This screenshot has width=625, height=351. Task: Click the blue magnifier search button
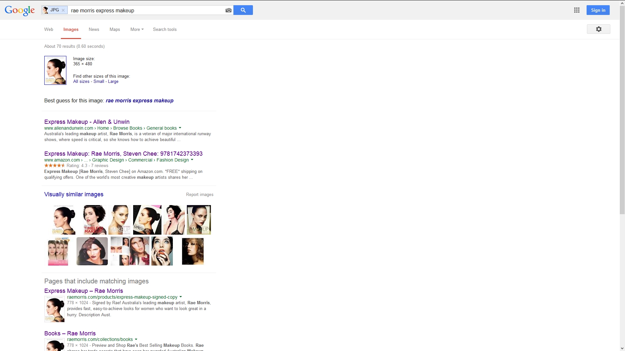(243, 10)
